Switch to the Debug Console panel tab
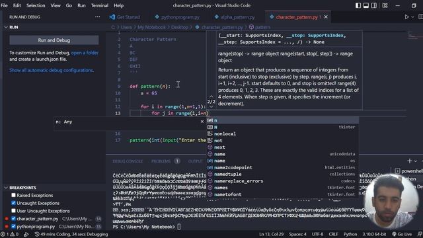 click(x=128, y=161)
